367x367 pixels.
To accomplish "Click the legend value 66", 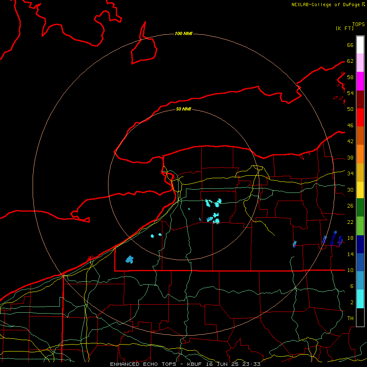I will coord(350,45).
